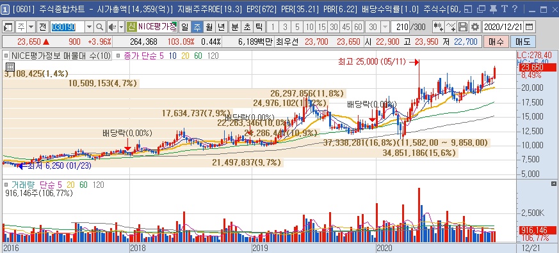Click the T font size icon
This screenshot has height=253, width=559.
pos(504,9)
